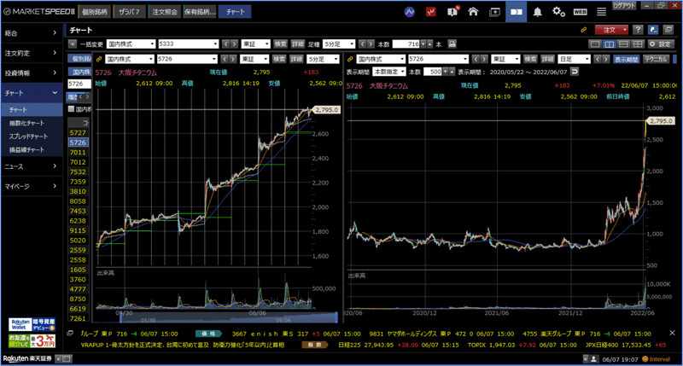Open left chart 5726 code dropdown
This screenshot has height=366, width=683.
click(187, 59)
